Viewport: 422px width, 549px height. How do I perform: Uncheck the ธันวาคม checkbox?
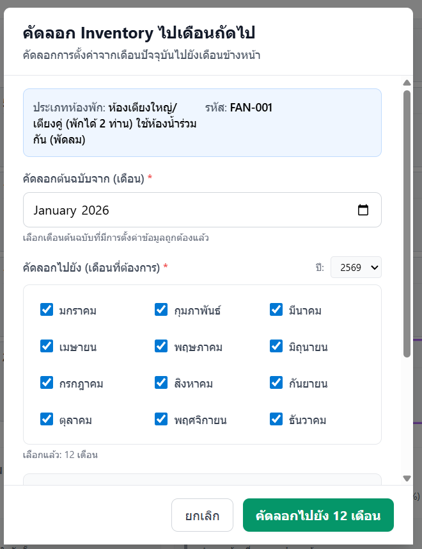pyautogui.click(x=276, y=420)
